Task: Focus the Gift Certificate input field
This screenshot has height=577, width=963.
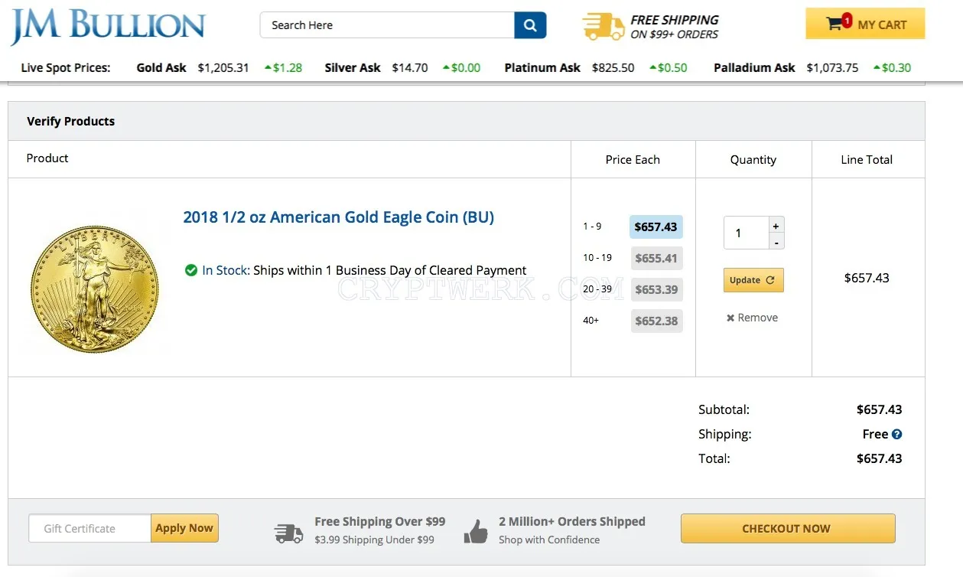Action: (x=89, y=529)
